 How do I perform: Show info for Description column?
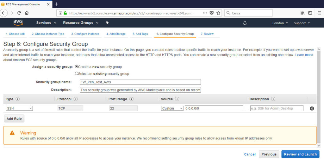(x=273, y=99)
